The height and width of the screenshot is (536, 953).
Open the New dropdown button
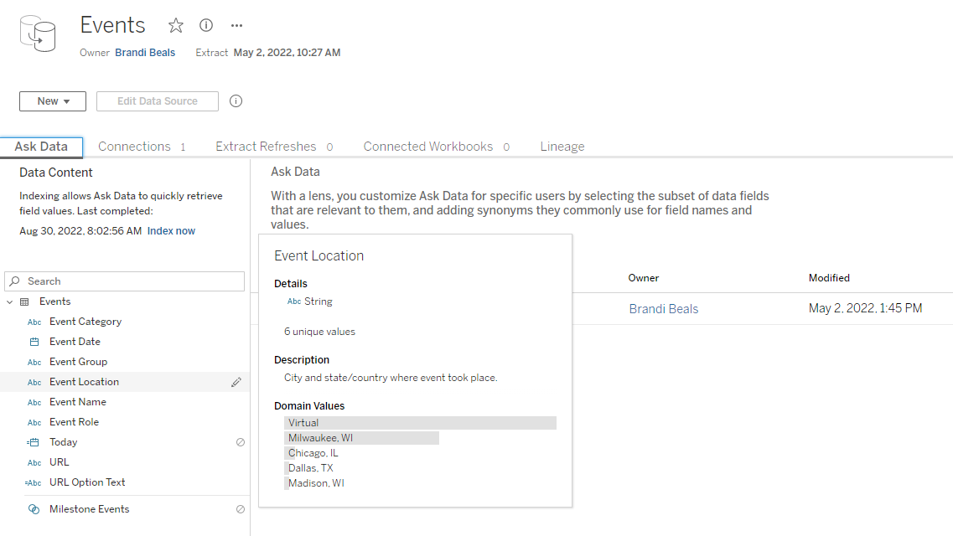53,101
